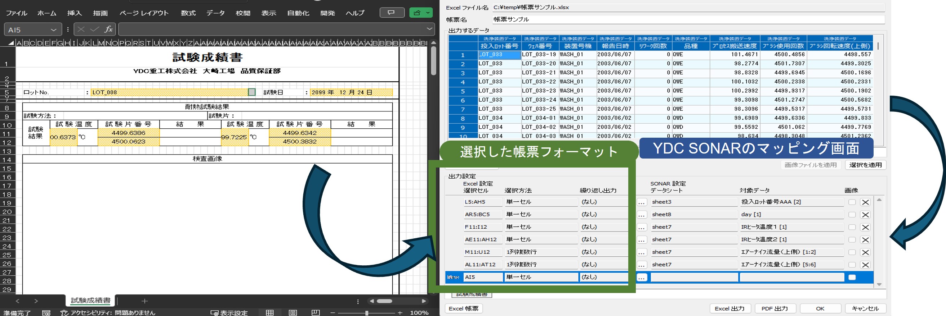Delete the AE11:AH12 mapping row
The image size is (946, 316).
point(865,239)
